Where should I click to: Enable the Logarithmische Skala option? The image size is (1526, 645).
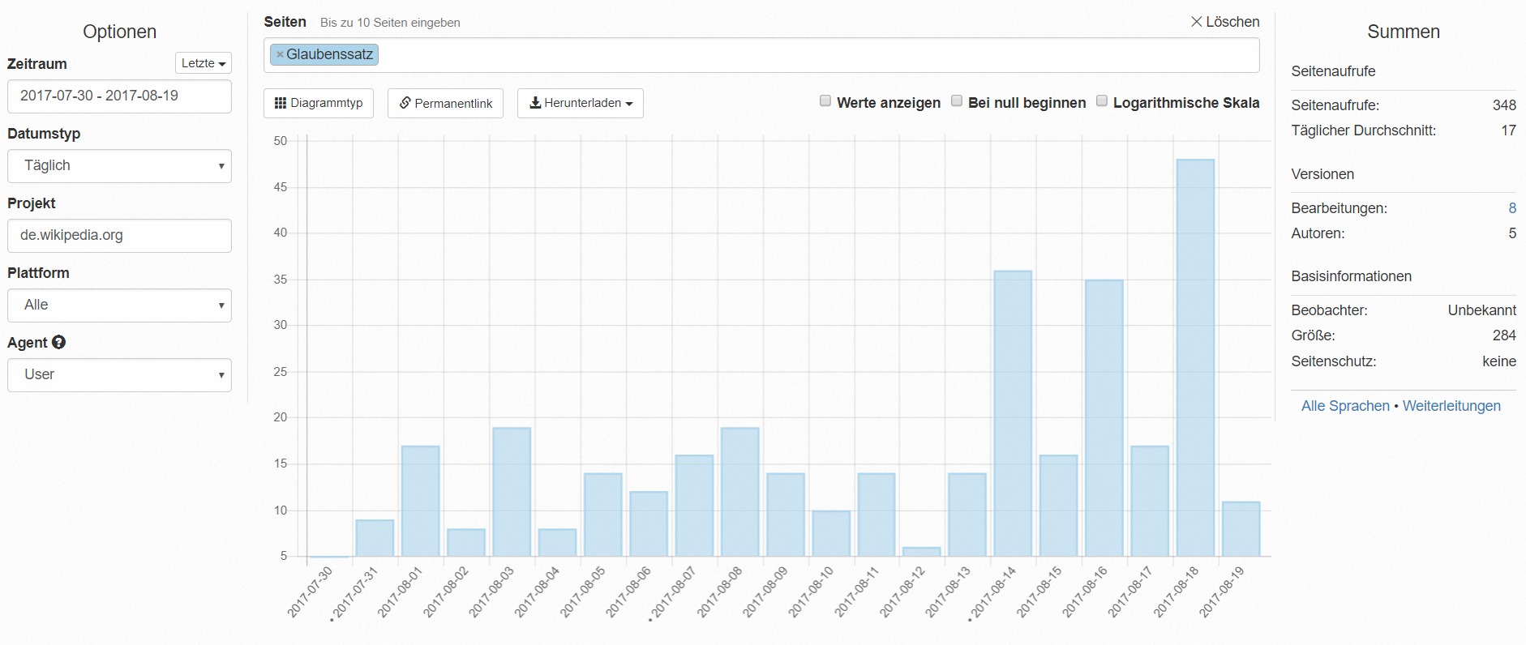(1102, 101)
